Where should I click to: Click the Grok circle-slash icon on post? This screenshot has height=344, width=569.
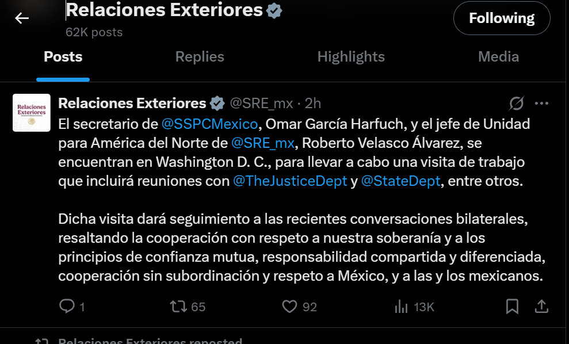pyautogui.click(x=517, y=104)
